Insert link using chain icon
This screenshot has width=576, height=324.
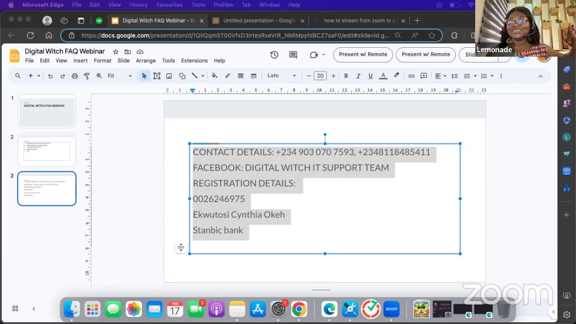(411, 76)
